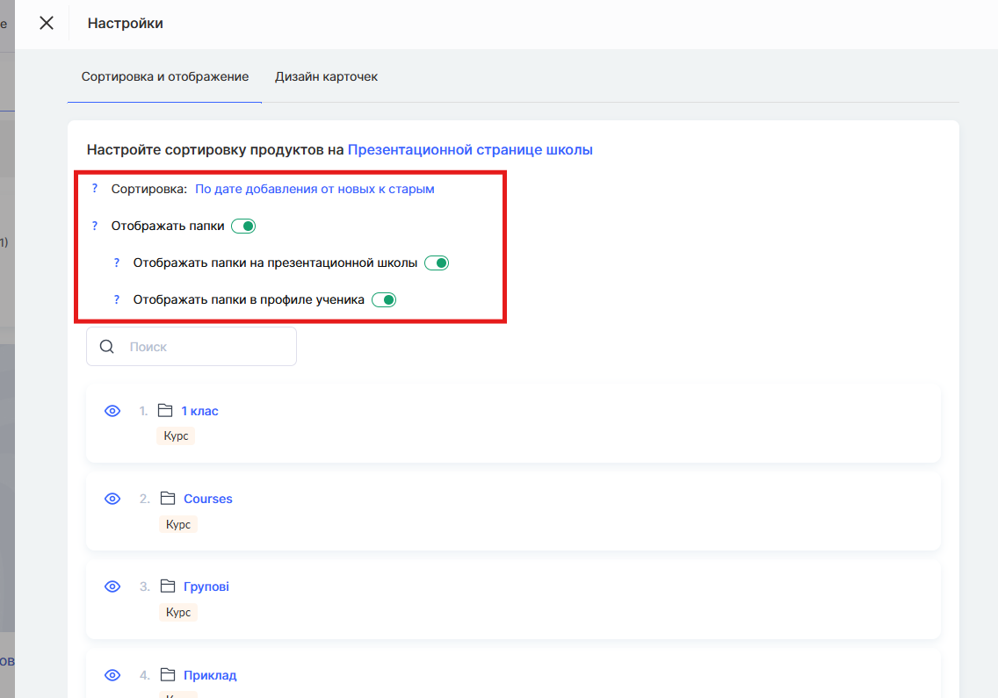Turn off Отображать папки в профиле ученика
The height and width of the screenshot is (698, 998).
click(384, 299)
